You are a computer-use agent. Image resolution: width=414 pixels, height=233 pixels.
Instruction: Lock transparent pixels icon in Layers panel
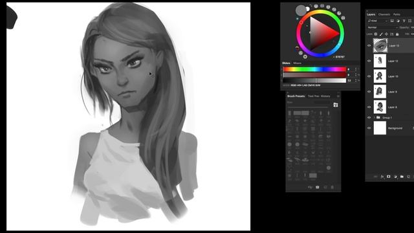(x=375, y=34)
